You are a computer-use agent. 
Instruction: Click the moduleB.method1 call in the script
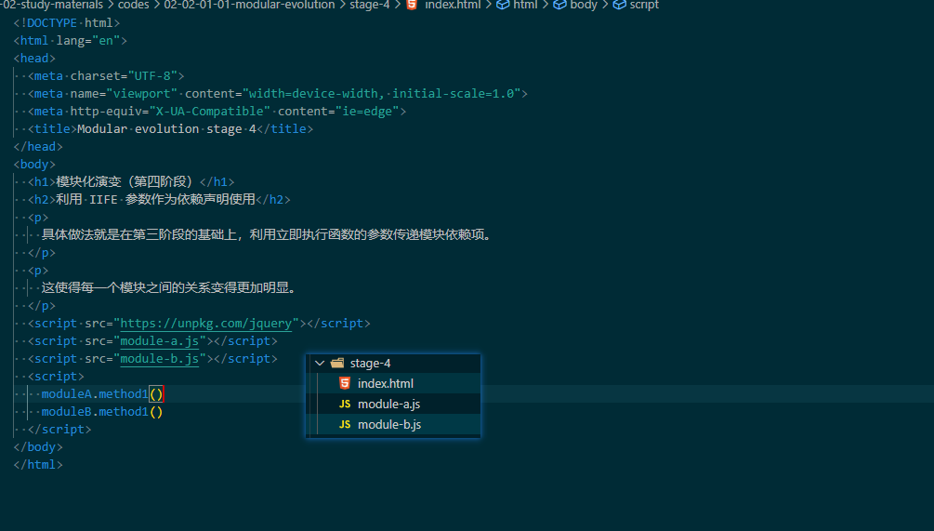tap(102, 412)
